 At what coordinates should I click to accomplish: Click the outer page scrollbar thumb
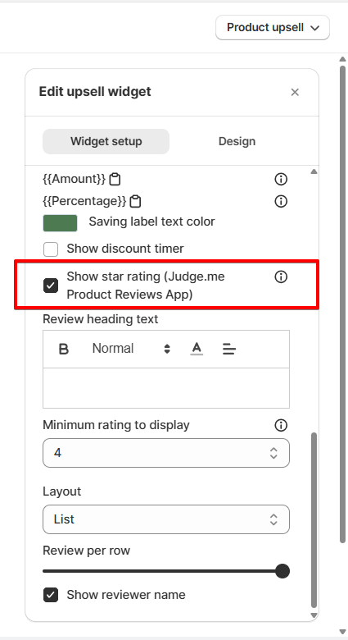pos(343,304)
